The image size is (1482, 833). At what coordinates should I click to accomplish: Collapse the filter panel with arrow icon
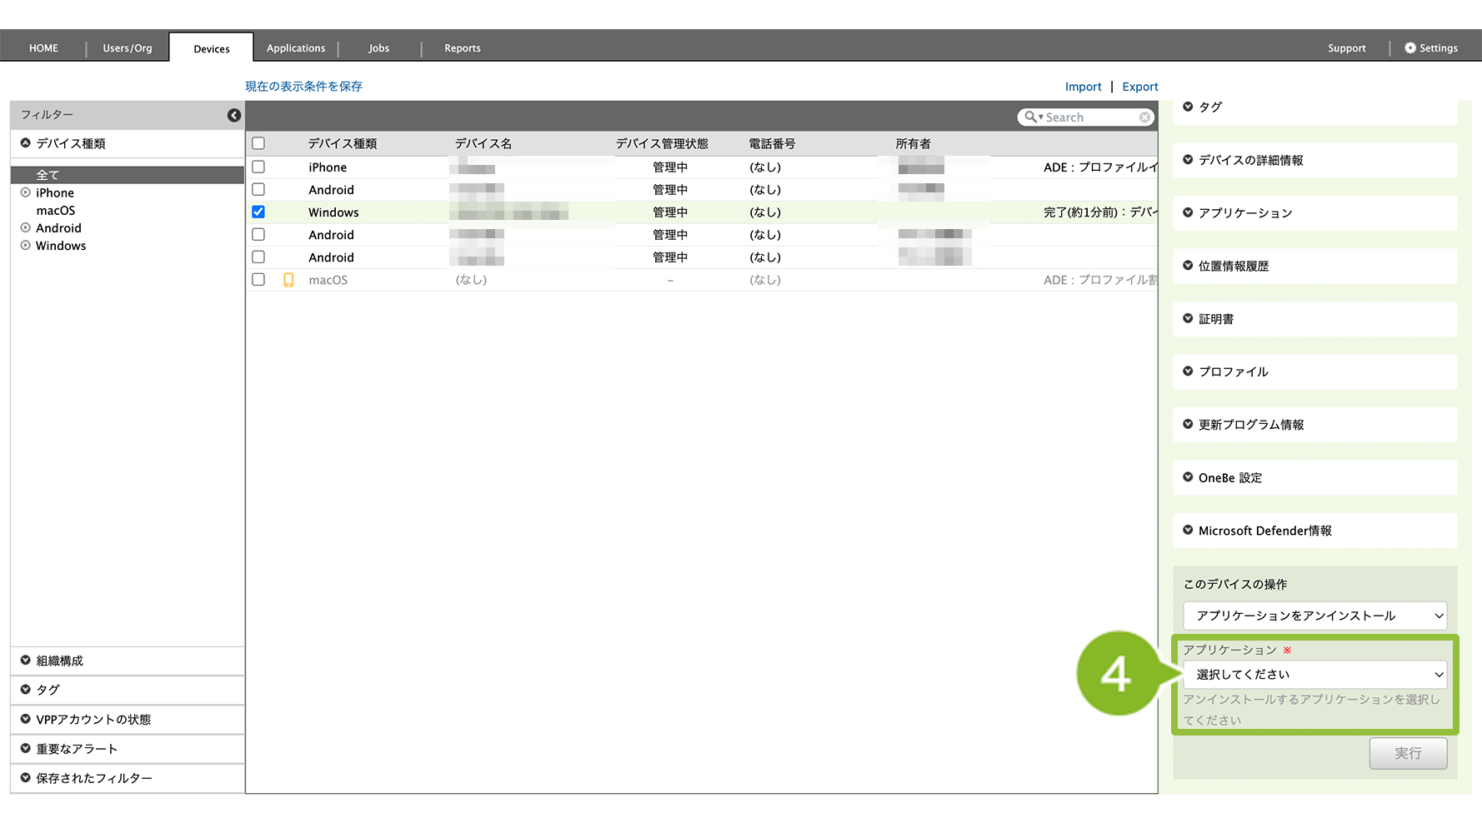234,115
